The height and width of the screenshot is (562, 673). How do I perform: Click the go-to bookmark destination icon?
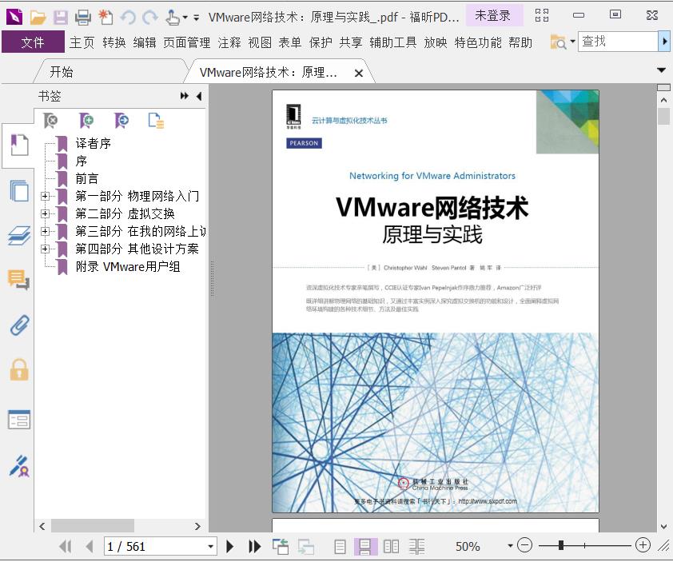(x=121, y=121)
